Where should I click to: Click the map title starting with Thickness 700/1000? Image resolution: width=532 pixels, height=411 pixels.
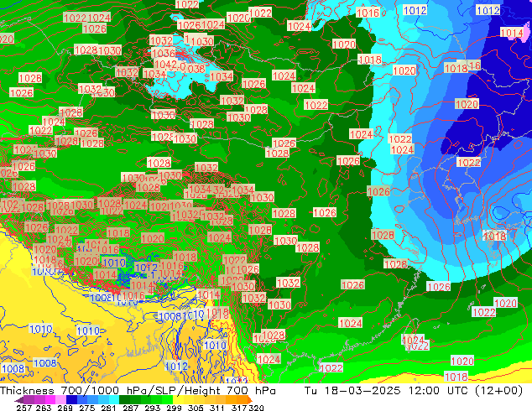[138, 391]
